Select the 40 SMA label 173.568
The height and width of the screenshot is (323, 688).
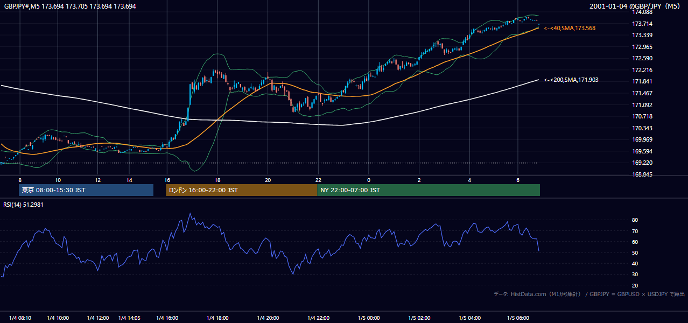570,28
